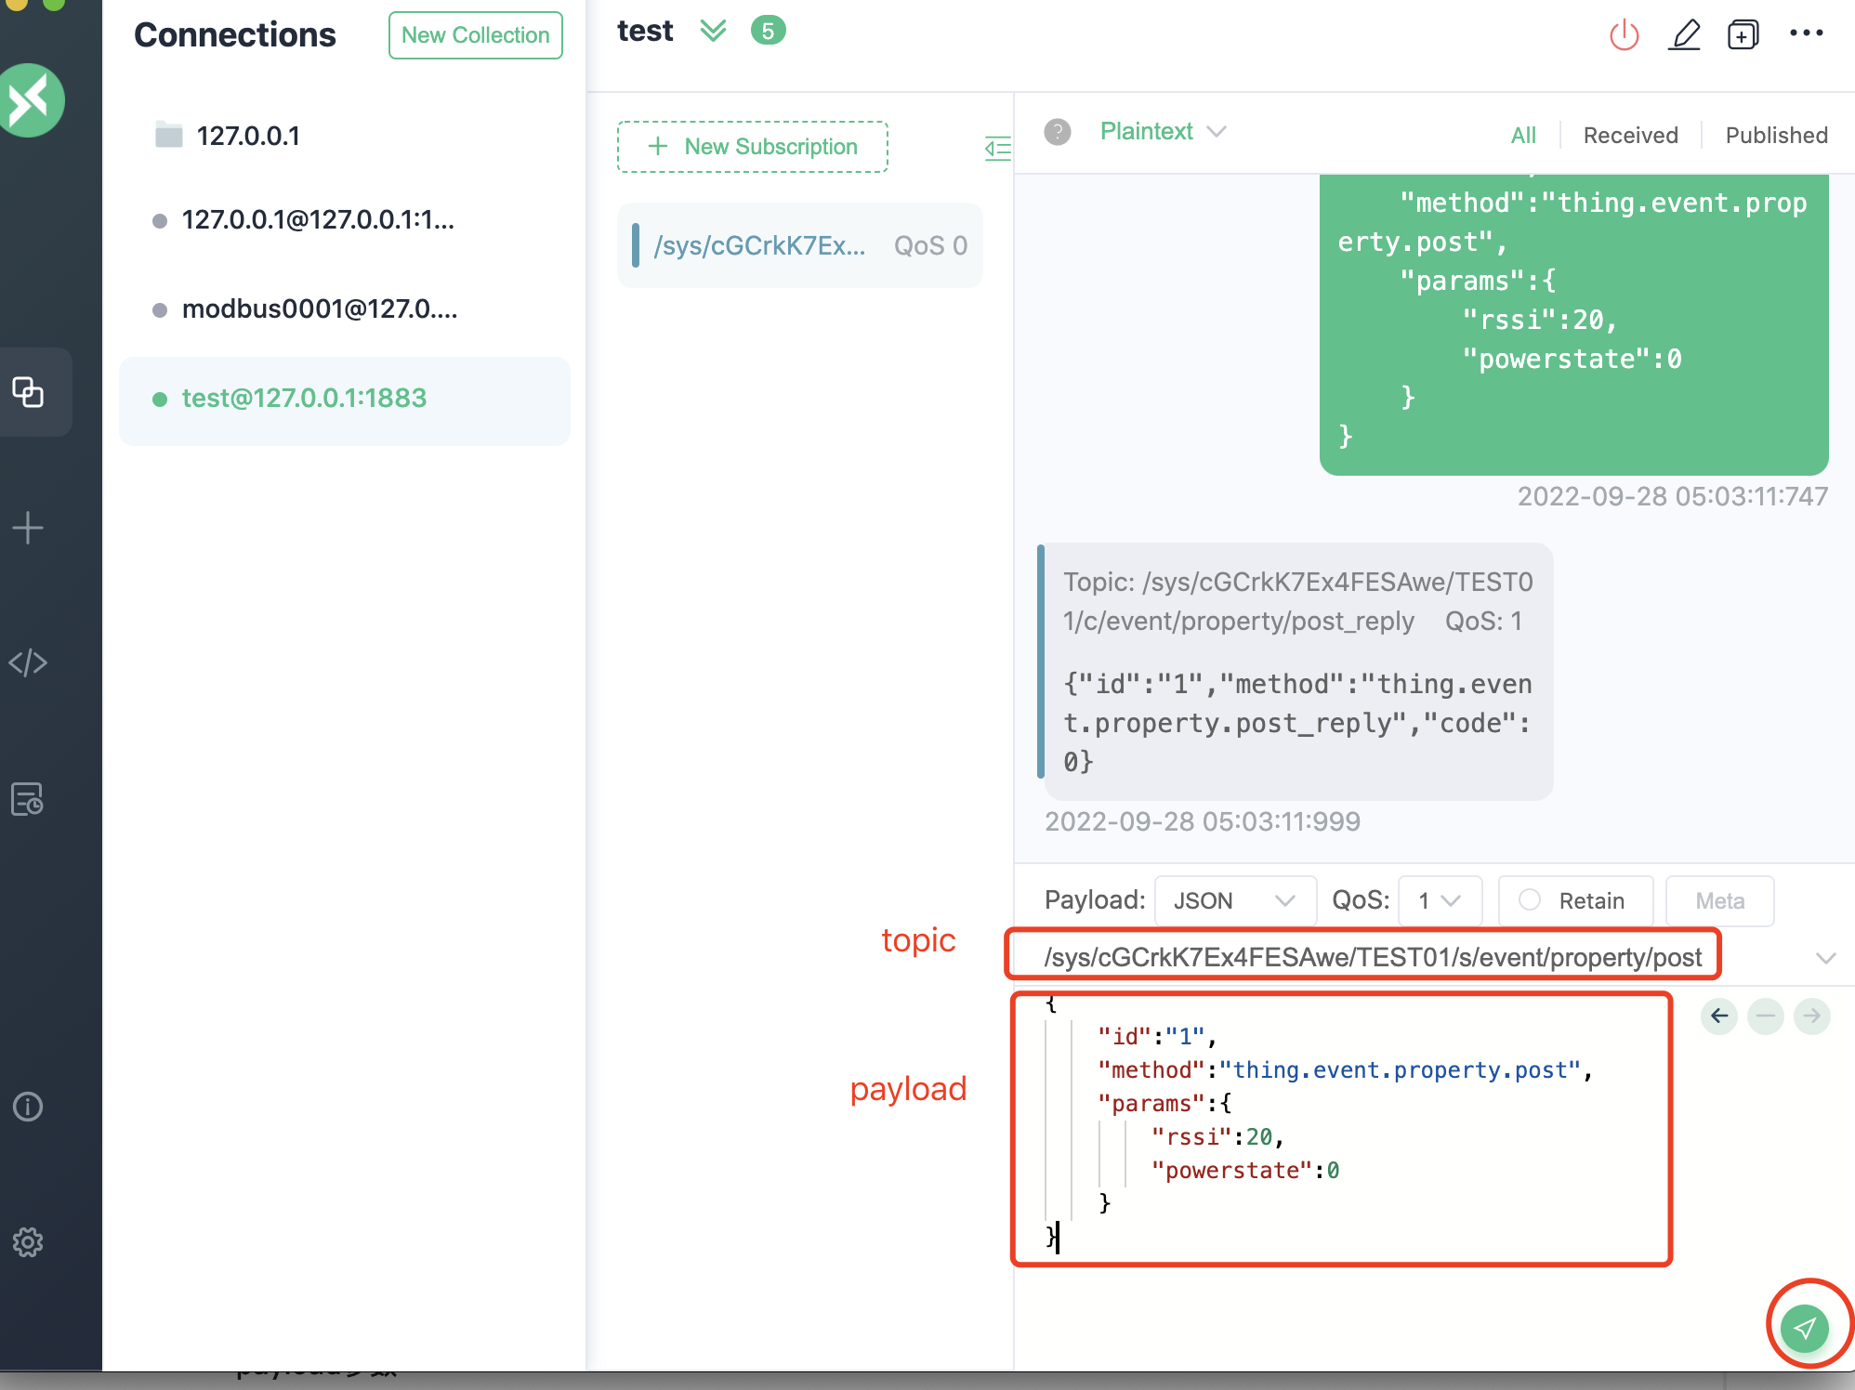Viewport: 1855px width, 1390px height.
Task: Click the green send message button
Action: 1805,1327
